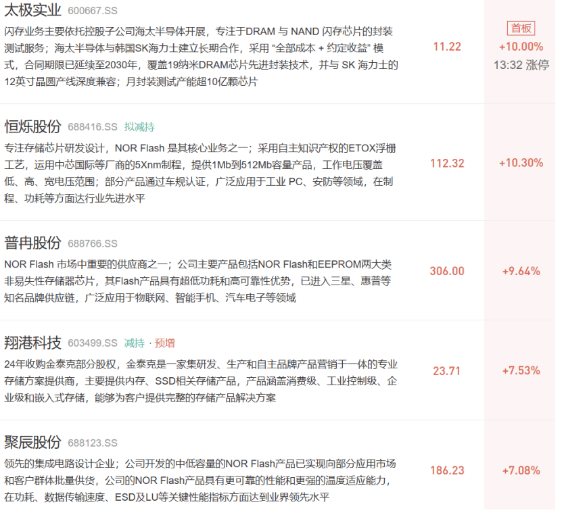Click the 首板 tag badge

pos(521,28)
